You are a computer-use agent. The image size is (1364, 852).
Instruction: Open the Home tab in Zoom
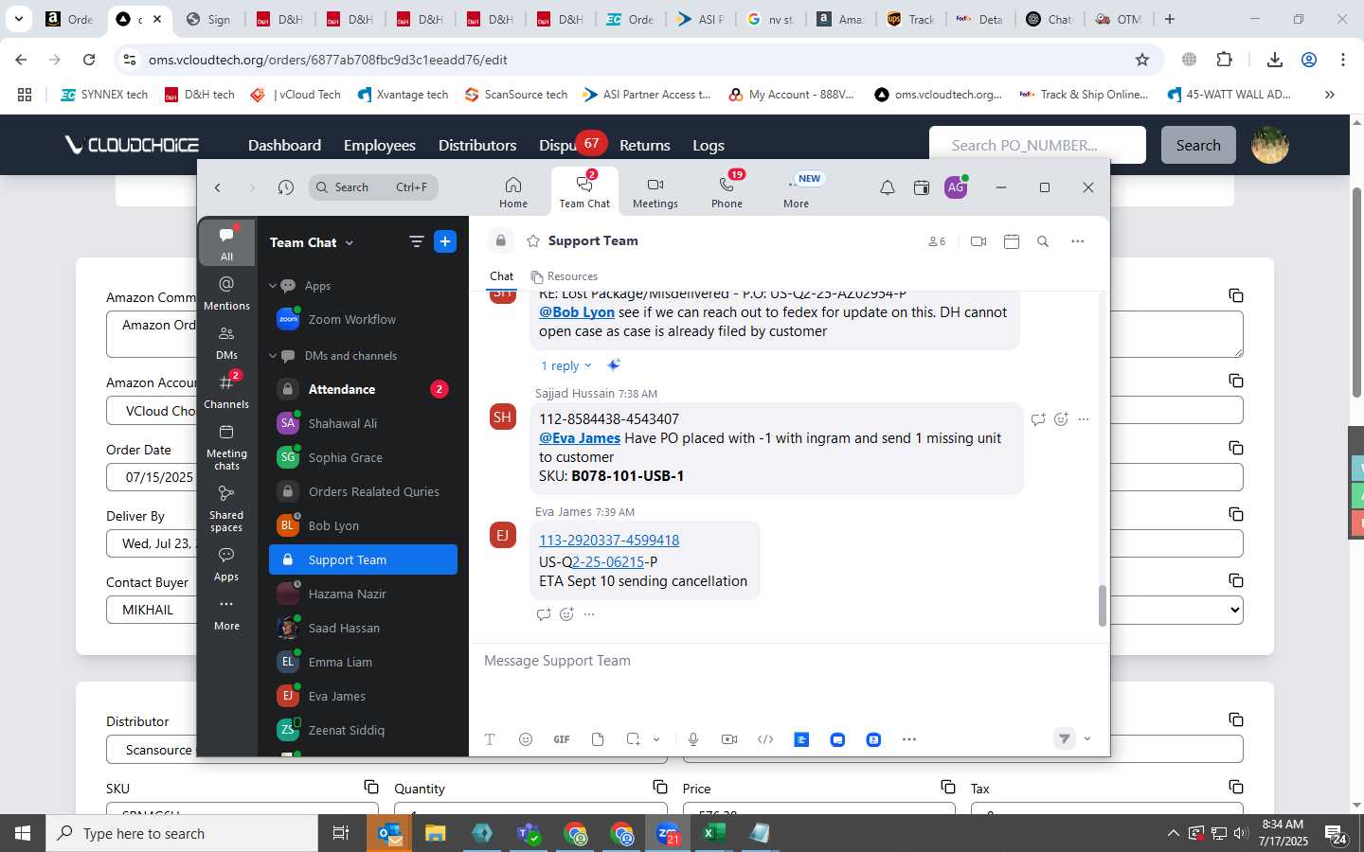513,192
